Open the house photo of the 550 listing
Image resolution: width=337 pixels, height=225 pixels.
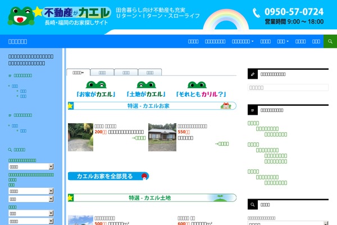click(x=162, y=137)
